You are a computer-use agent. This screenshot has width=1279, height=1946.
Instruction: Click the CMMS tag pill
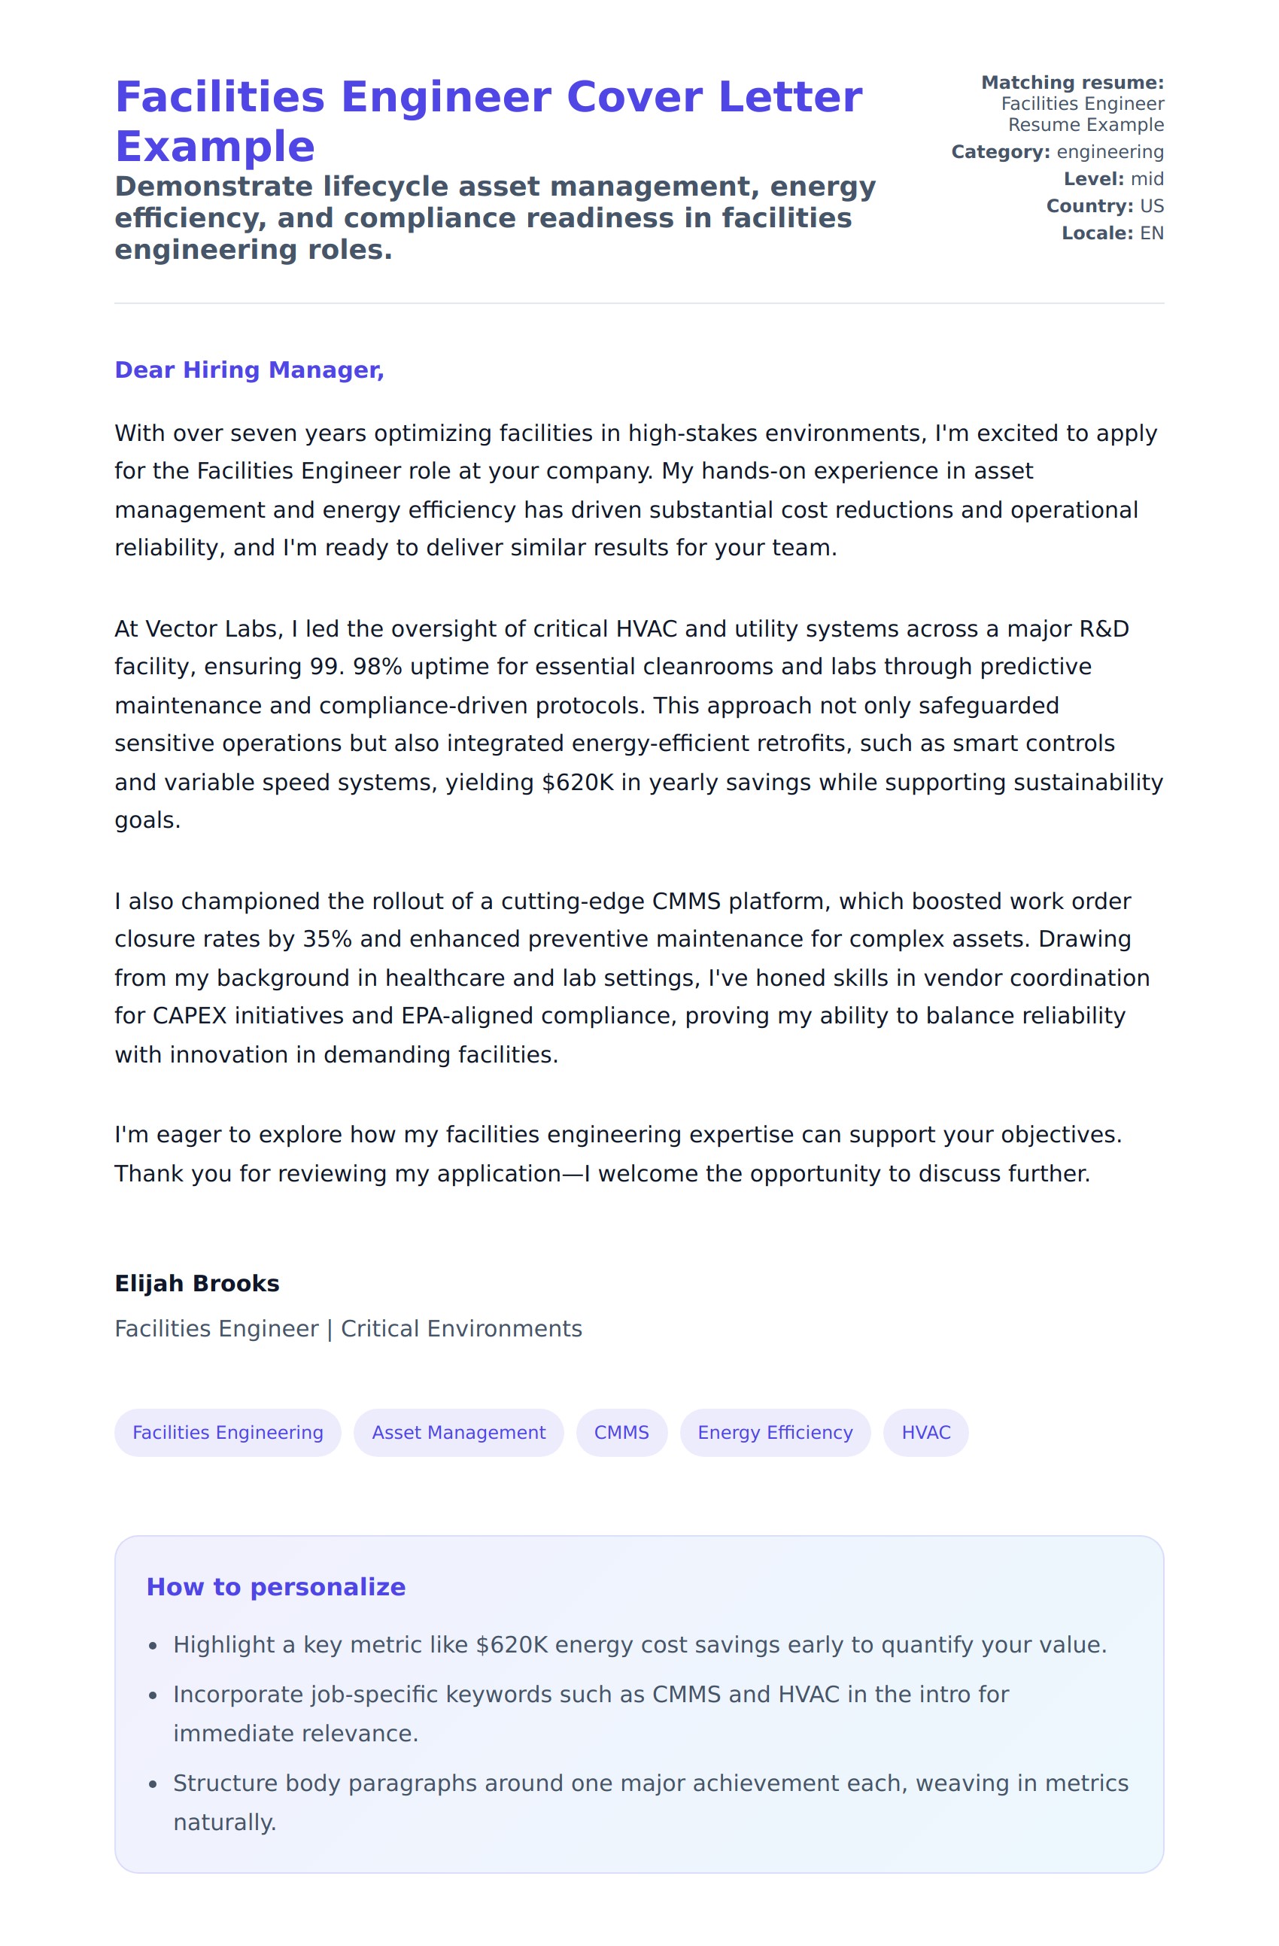click(621, 1433)
